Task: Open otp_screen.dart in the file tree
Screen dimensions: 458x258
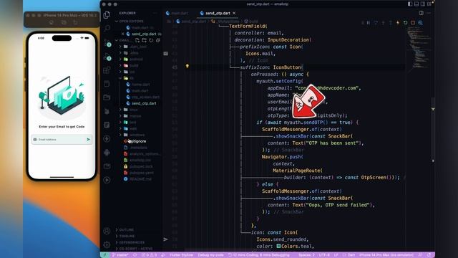Action: pos(145,97)
